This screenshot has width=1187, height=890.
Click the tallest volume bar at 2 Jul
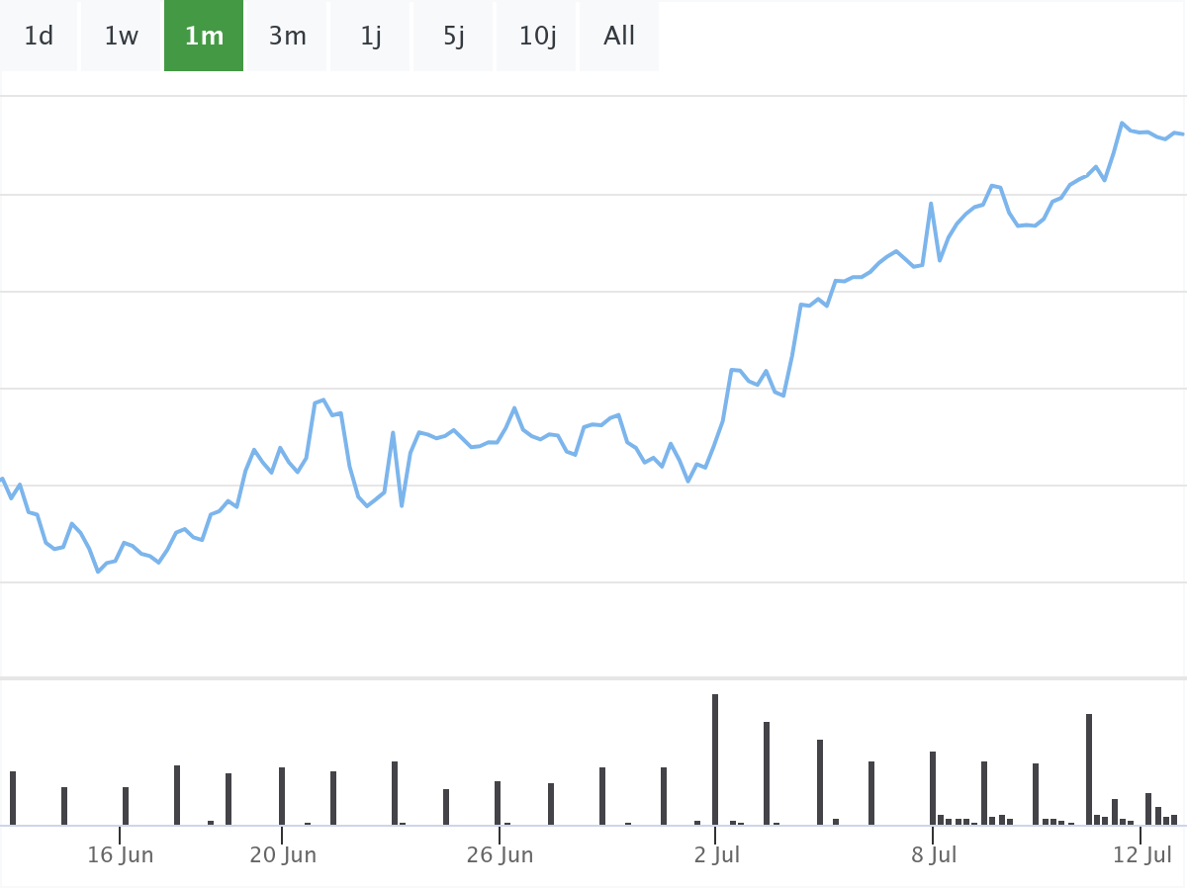[x=715, y=759]
